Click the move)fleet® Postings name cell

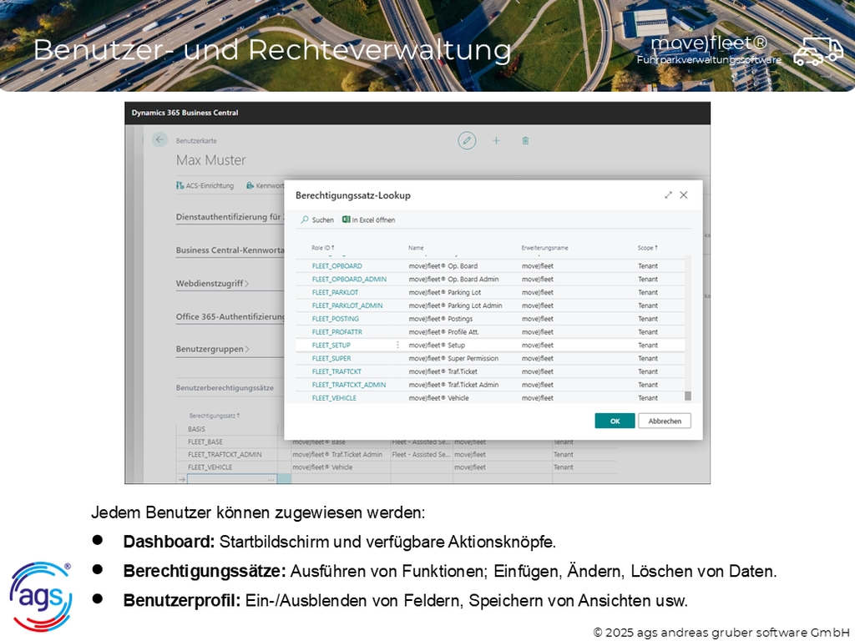point(441,319)
